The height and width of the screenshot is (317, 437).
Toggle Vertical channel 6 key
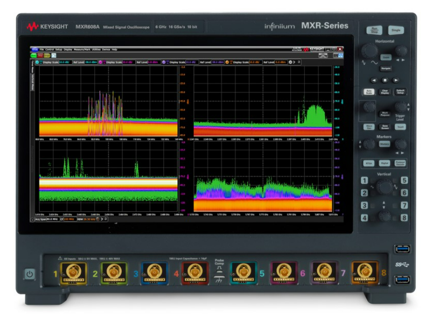click(x=404, y=193)
